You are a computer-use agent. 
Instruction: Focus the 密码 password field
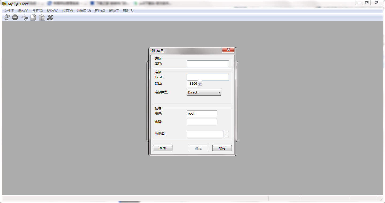click(202, 122)
